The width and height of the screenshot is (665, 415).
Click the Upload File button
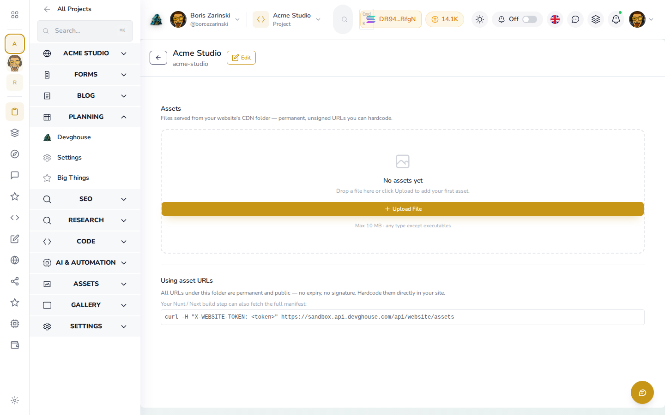pos(403,209)
